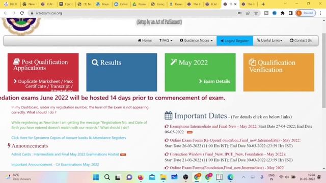Viewport: 326px width, 183px height.
Task: Open Contact Us in the navigation bar
Action: click(301, 41)
